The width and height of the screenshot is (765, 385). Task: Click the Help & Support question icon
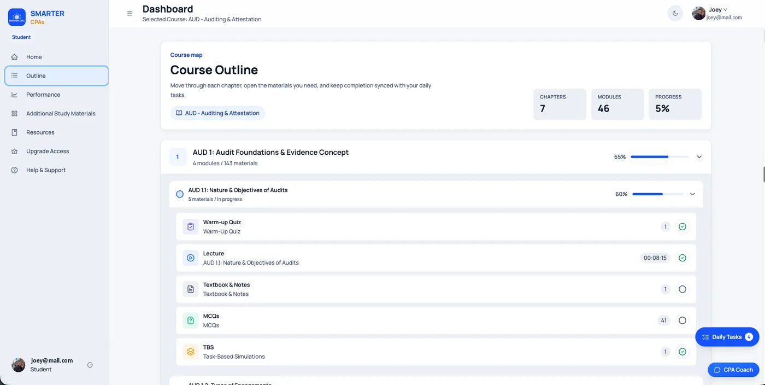pyautogui.click(x=15, y=170)
